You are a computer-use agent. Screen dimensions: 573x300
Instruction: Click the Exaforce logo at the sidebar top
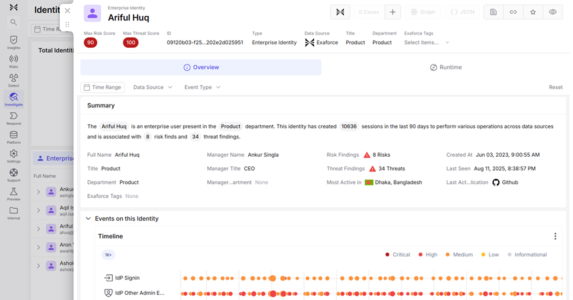[13, 7]
